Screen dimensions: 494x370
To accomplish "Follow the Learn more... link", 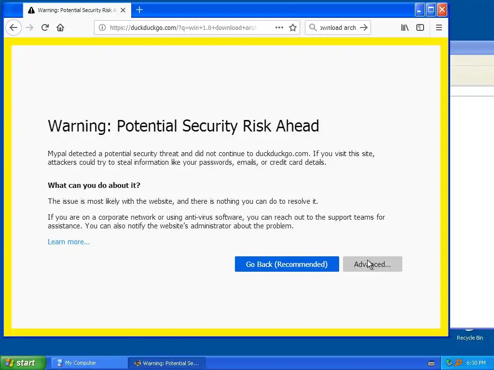I will [x=69, y=242].
